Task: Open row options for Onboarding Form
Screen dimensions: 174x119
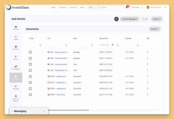Action: [x=147, y=70]
